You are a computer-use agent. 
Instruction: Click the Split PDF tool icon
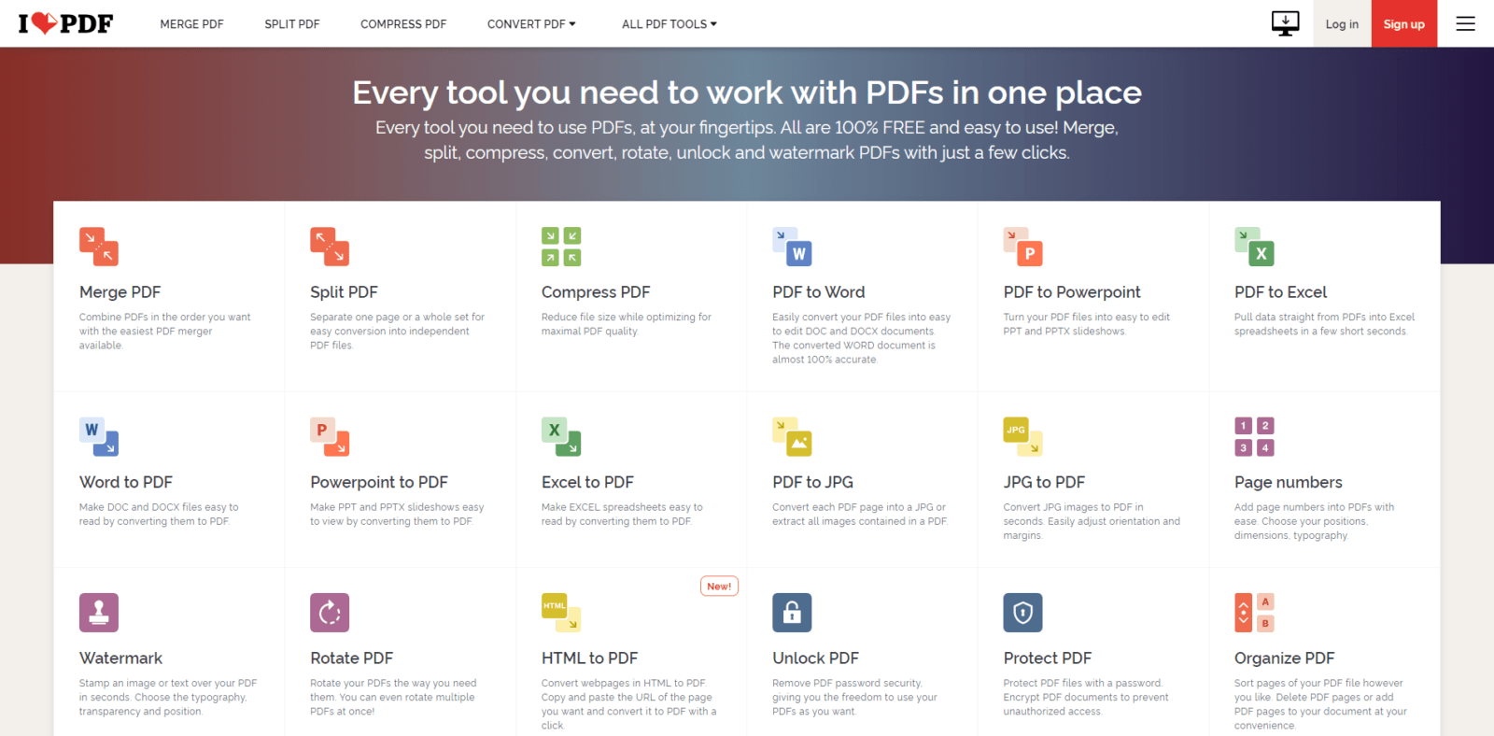tap(330, 247)
